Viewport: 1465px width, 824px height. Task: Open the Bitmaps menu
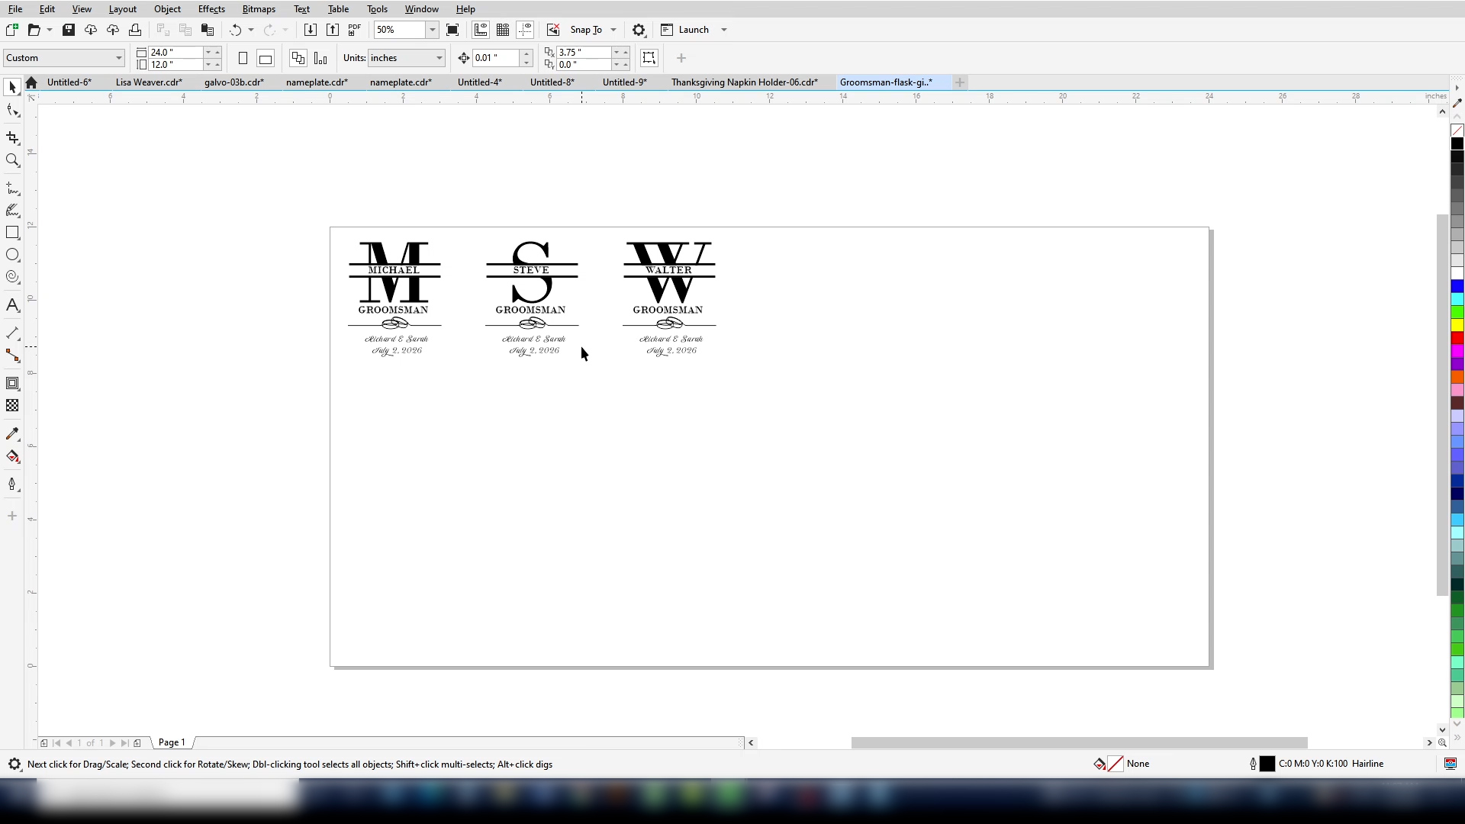[259, 8]
